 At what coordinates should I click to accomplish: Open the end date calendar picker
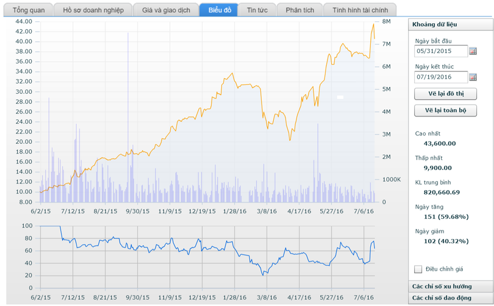pyautogui.click(x=473, y=77)
